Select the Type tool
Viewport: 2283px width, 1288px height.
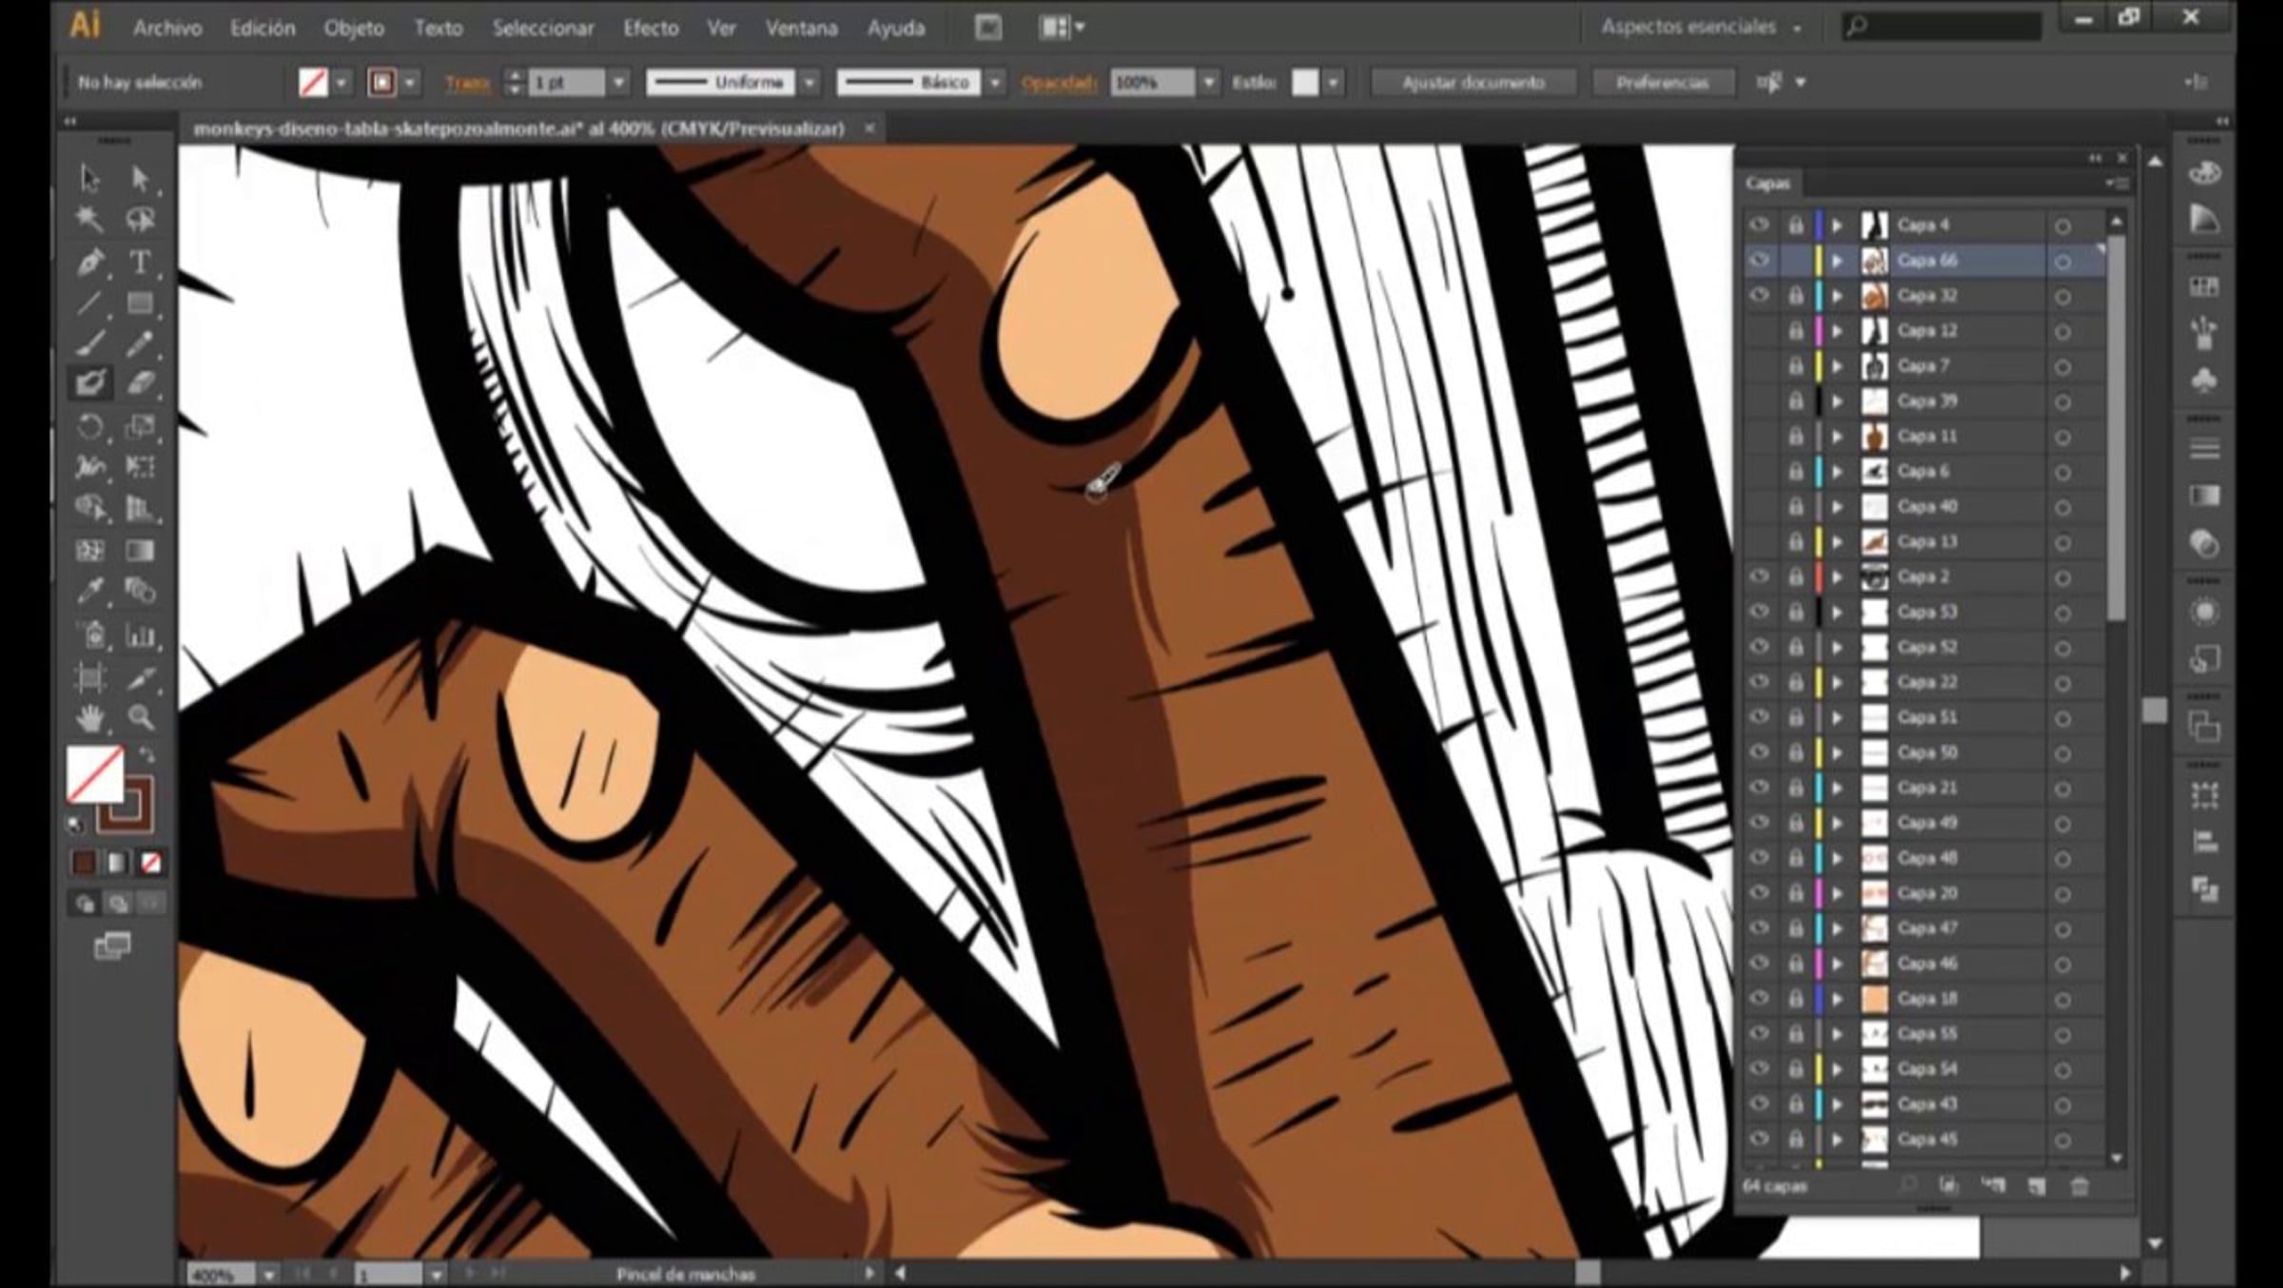point(140,261)
